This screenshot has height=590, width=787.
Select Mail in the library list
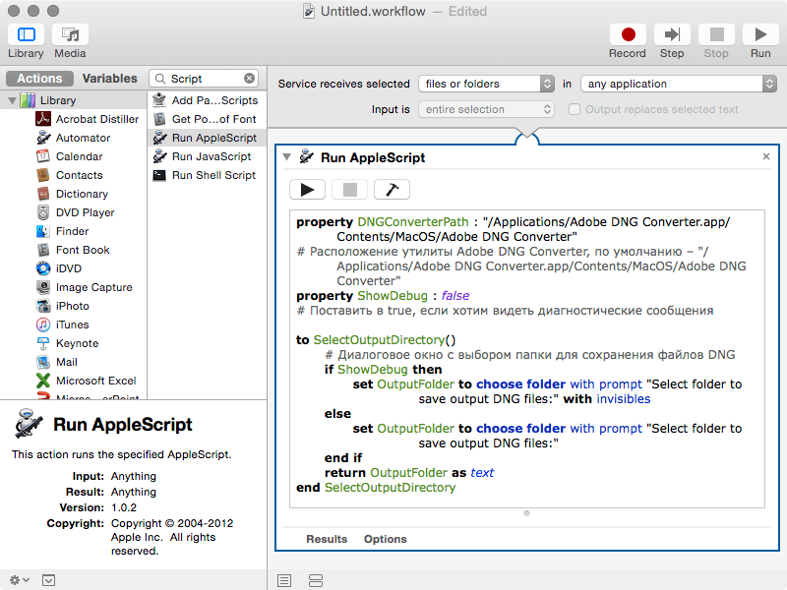pyautogui.click(x=57, y=362)
